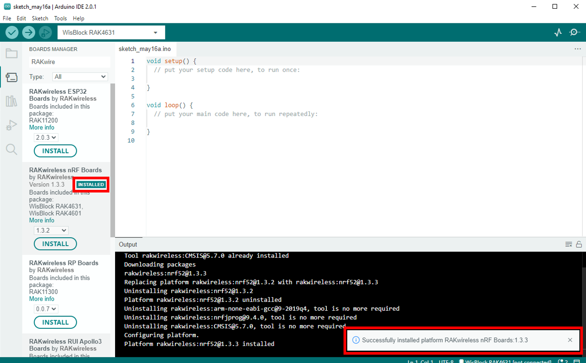Image resolution: width=586 pixels, height=363 pixels.
Task: Click the RAKwireless ESP32 Boards title
Action: point(58,95)
